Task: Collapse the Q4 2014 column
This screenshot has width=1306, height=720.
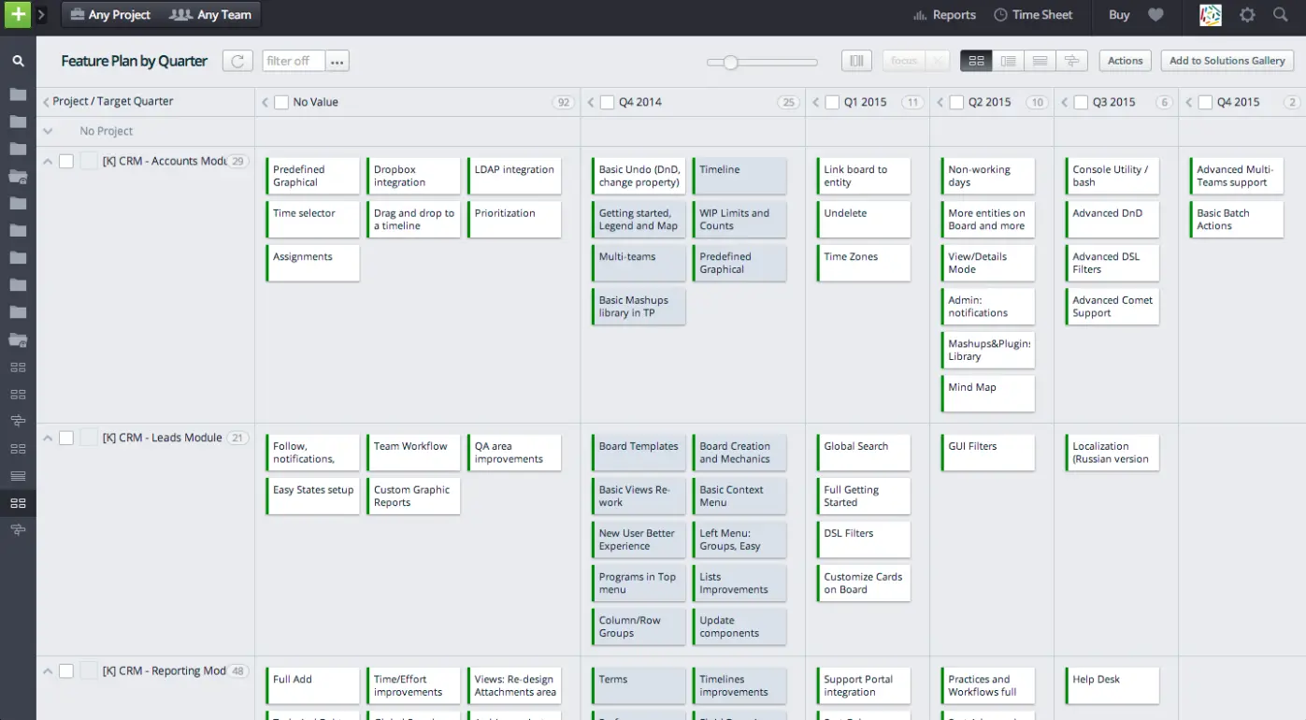Action: [590, 103]
